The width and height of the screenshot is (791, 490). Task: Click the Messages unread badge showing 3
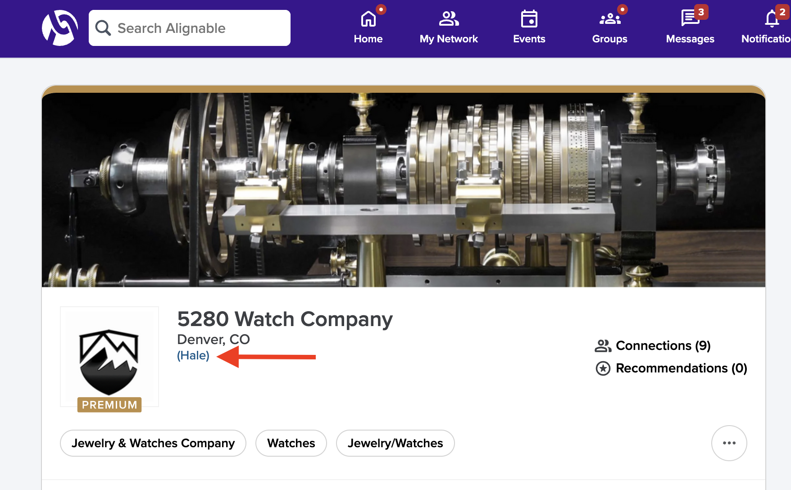point(701,12)
